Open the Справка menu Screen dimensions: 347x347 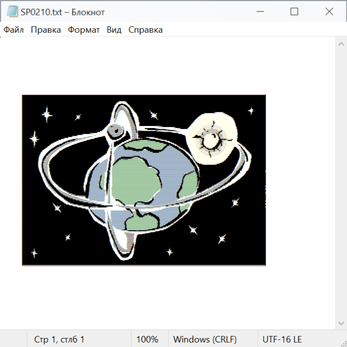(145, 30)
